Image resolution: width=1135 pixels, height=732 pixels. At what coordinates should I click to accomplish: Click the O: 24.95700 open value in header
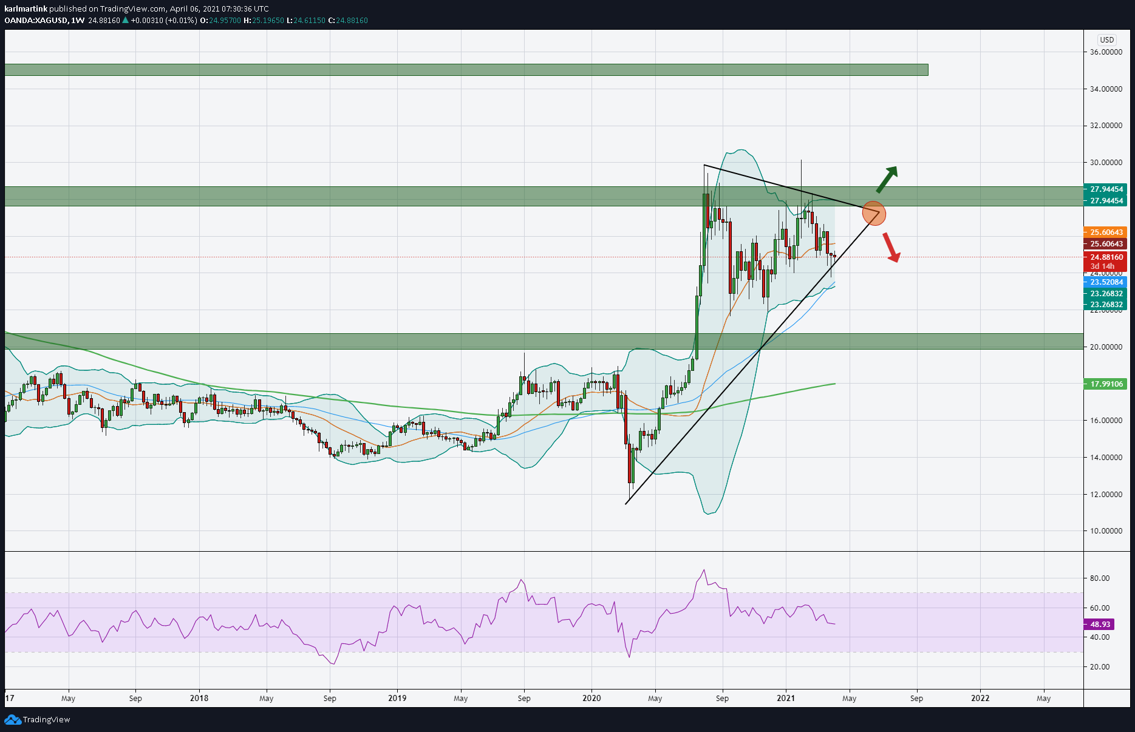222,20
